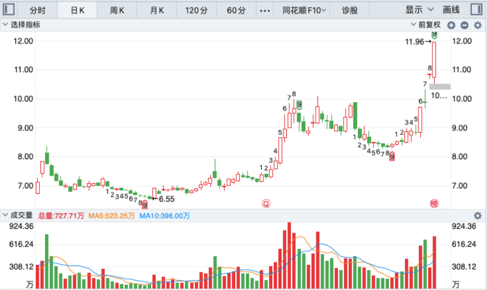
Task: Open 前复权 adjustment dropdown
Action: [426, 25]
